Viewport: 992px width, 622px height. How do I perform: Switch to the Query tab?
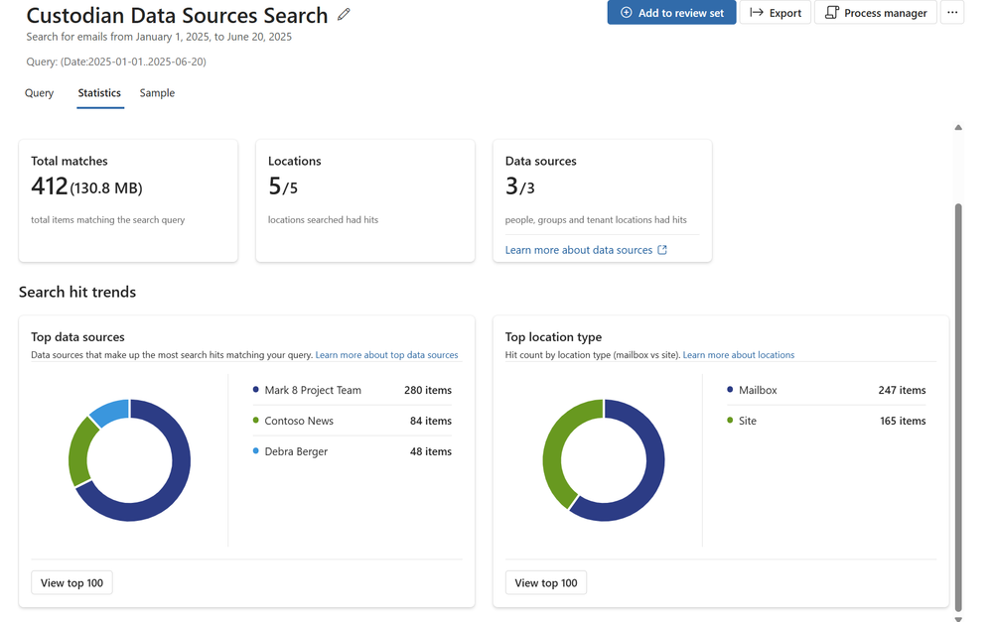coord(40,93)
